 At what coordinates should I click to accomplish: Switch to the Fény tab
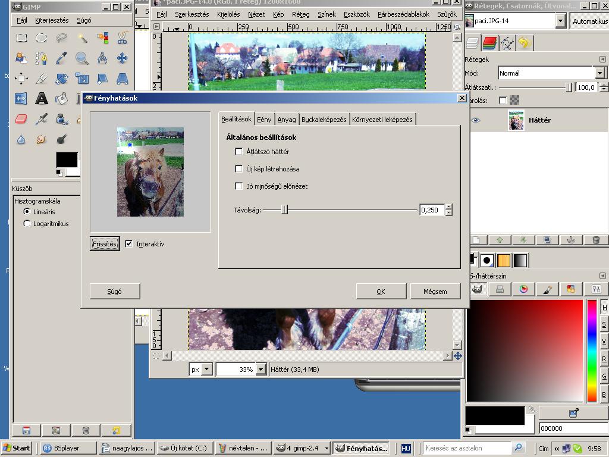tap(264, 119)
